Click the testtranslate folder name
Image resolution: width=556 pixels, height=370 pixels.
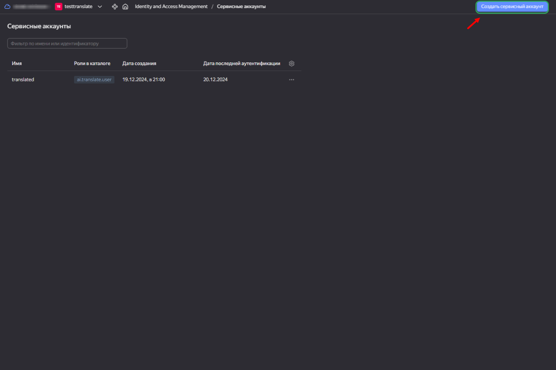[x=79, y=7]
